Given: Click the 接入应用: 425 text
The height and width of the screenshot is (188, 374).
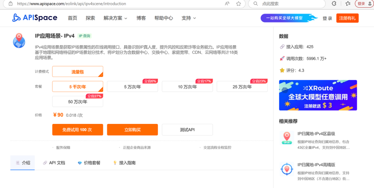Looking at the screenshot, I should (300, 47).
